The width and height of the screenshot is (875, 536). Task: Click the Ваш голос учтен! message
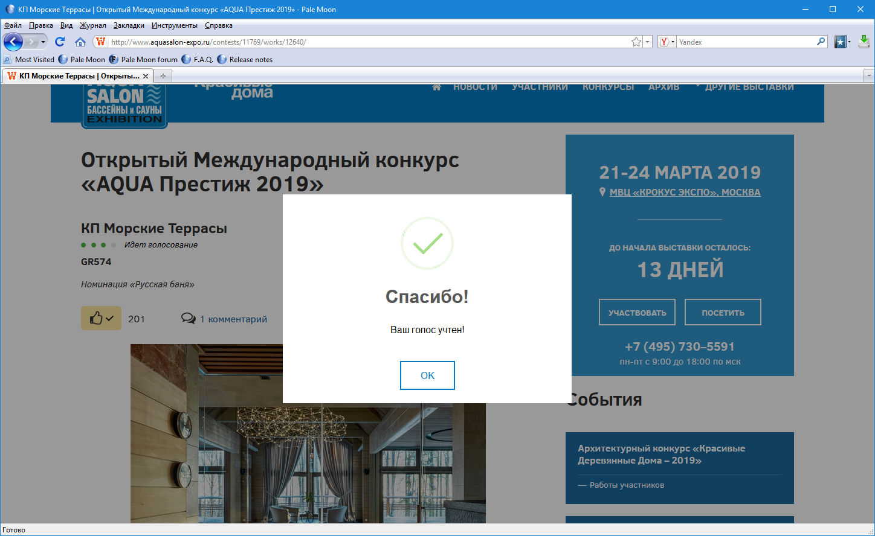point(427,330)
